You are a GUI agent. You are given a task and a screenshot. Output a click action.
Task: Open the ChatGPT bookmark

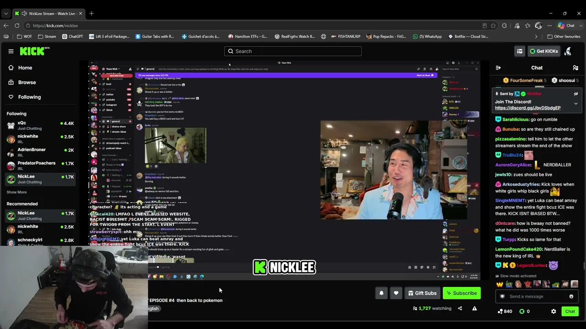[x=72, y=37]
